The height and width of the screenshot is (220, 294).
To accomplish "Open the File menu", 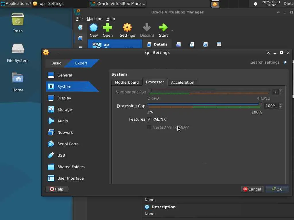I will [x=79, y=19].
